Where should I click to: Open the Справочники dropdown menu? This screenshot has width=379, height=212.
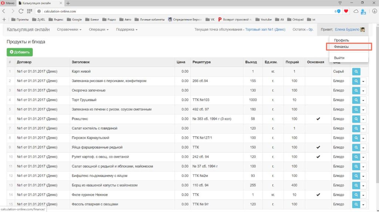[69, 30]
